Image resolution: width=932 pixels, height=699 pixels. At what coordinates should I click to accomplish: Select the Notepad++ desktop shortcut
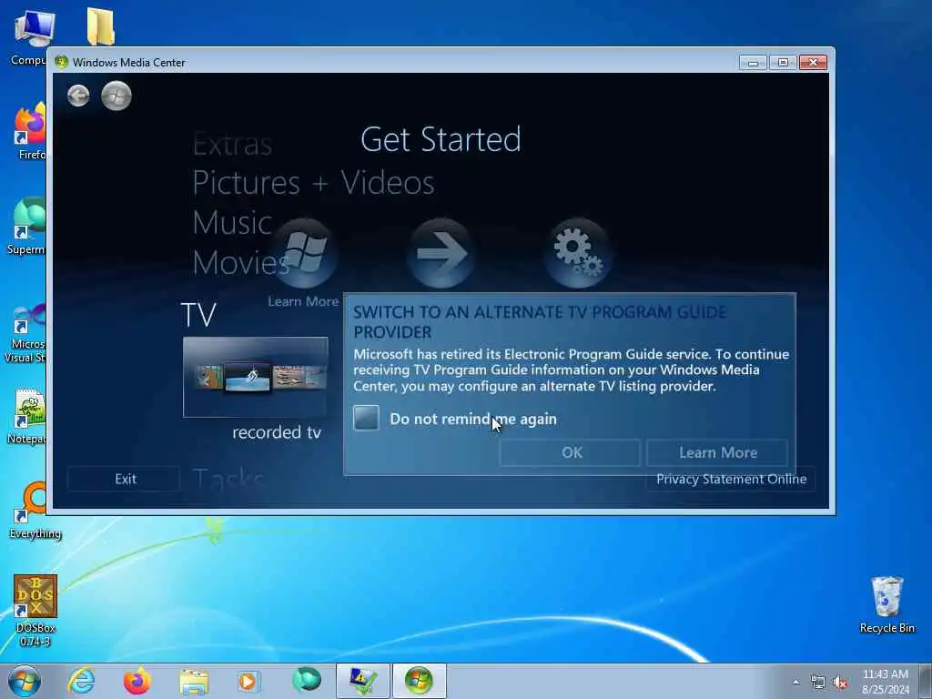pos(27,416)
